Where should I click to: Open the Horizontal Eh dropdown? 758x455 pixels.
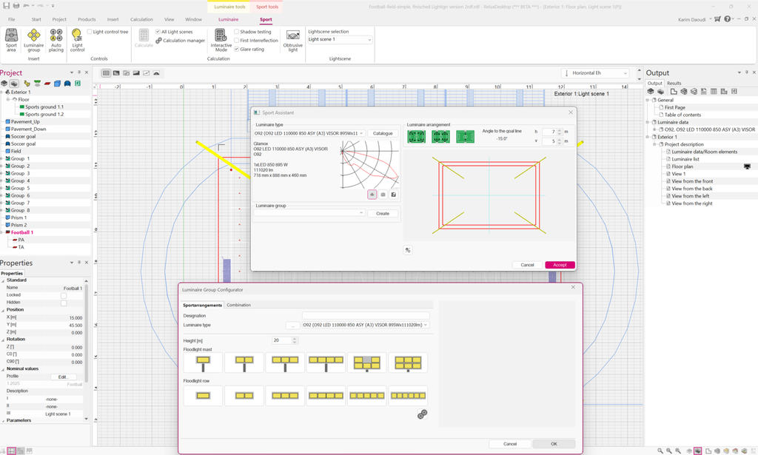click(x=596, y=73)
